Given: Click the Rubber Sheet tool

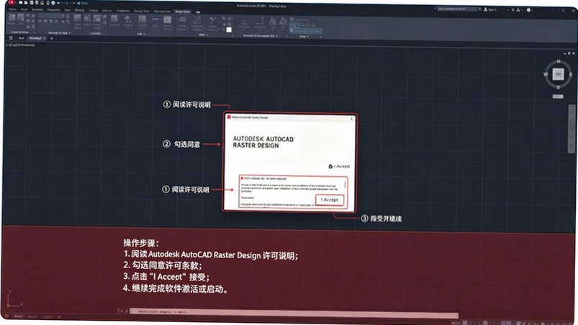Looking at the screenshot, I should 96,22.
